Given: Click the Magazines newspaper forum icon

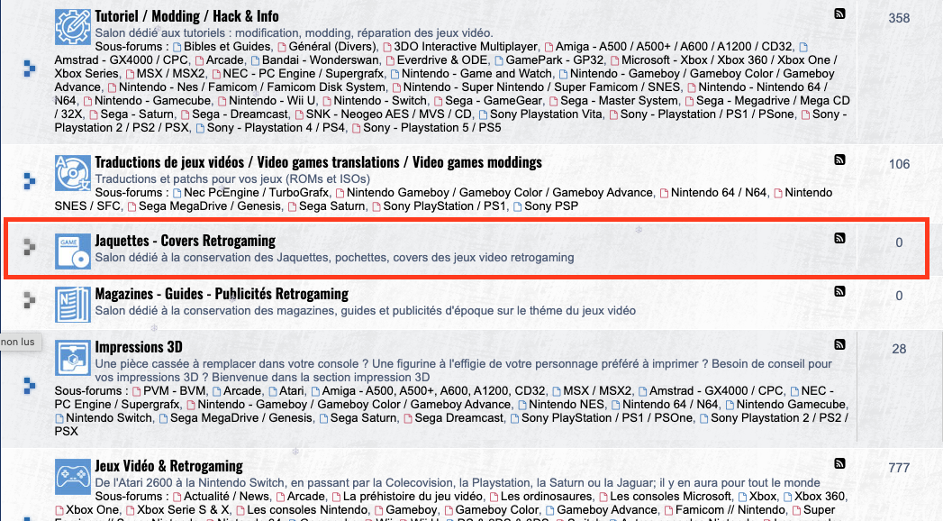Looking at the screenshot, I should (x=73, y=305).
